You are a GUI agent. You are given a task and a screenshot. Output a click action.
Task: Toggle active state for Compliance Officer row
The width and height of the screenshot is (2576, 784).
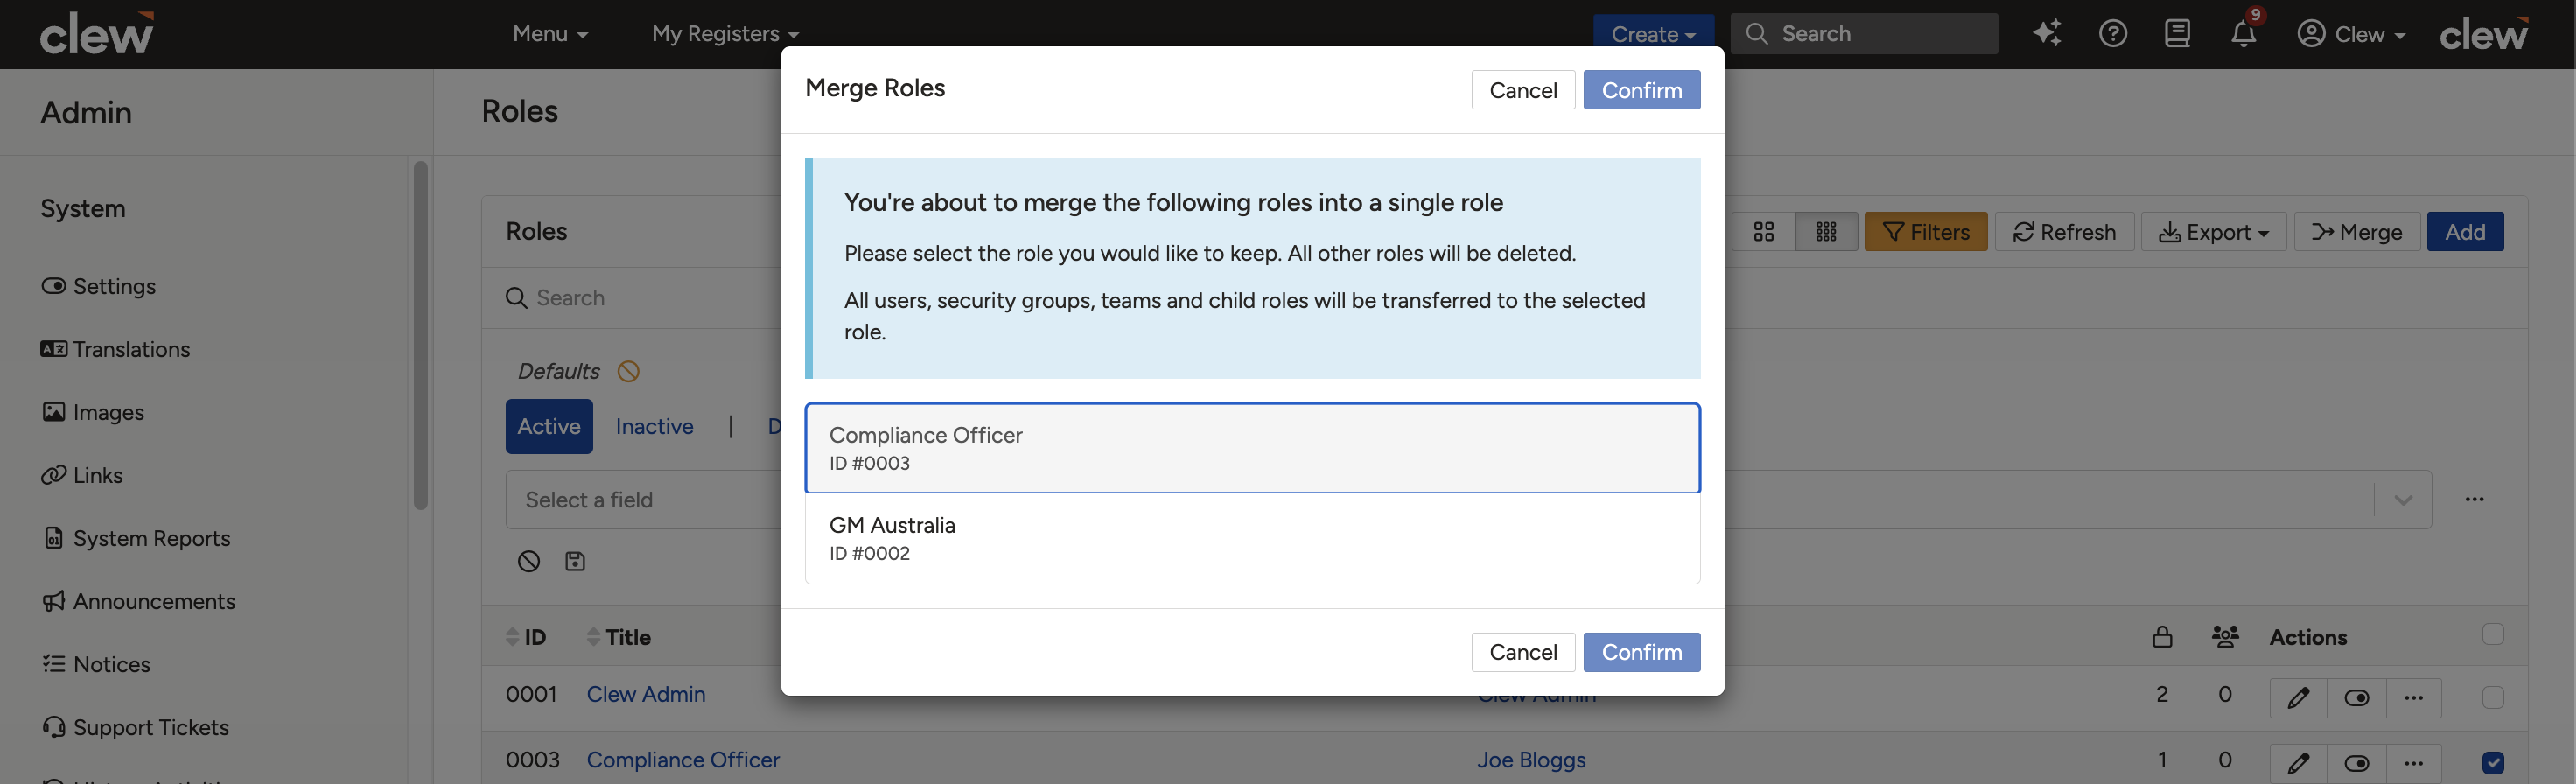pyautogui.click(x=2356, y=763)
